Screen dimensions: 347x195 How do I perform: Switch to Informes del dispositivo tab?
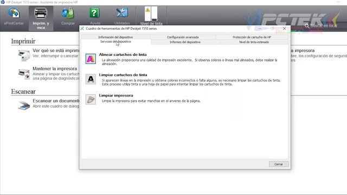point(185,42)
